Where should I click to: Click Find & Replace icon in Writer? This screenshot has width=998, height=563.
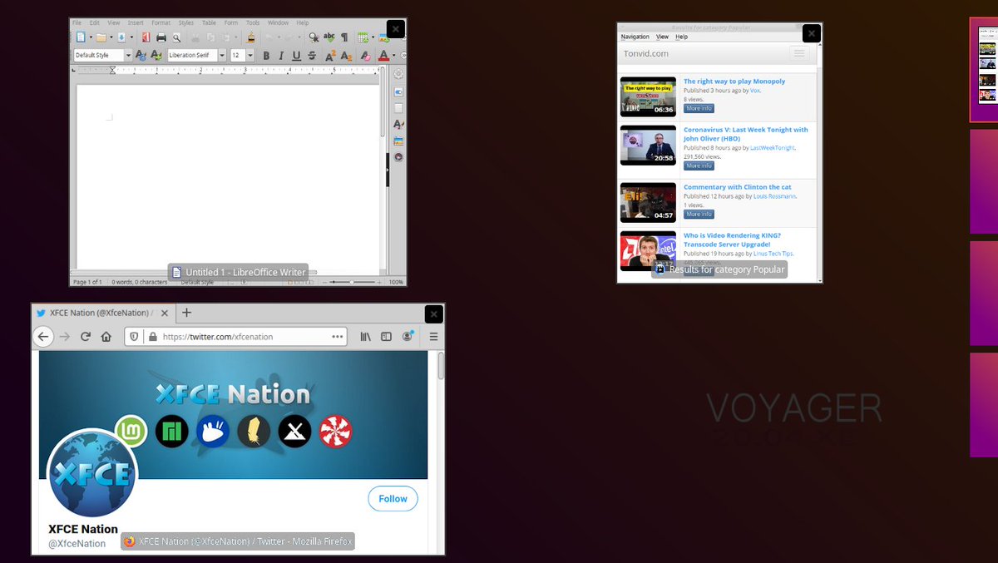tap(314, 37)
